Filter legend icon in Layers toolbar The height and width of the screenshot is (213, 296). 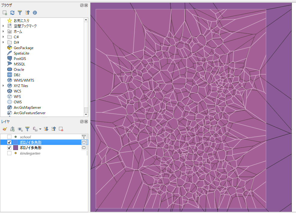27,129
